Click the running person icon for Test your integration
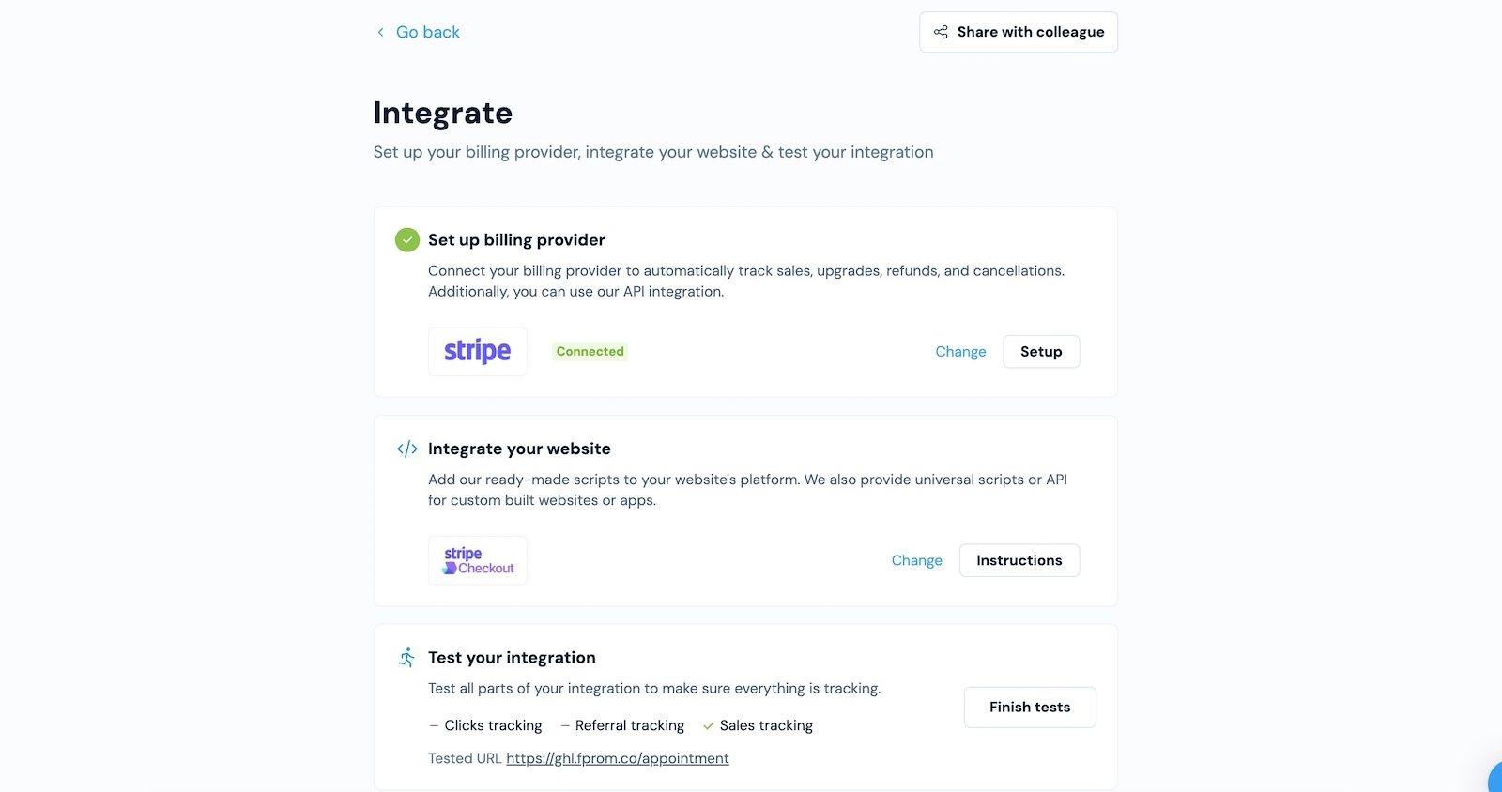Image resolution: width=1502 pixels, height=792 pixels. 406,657
